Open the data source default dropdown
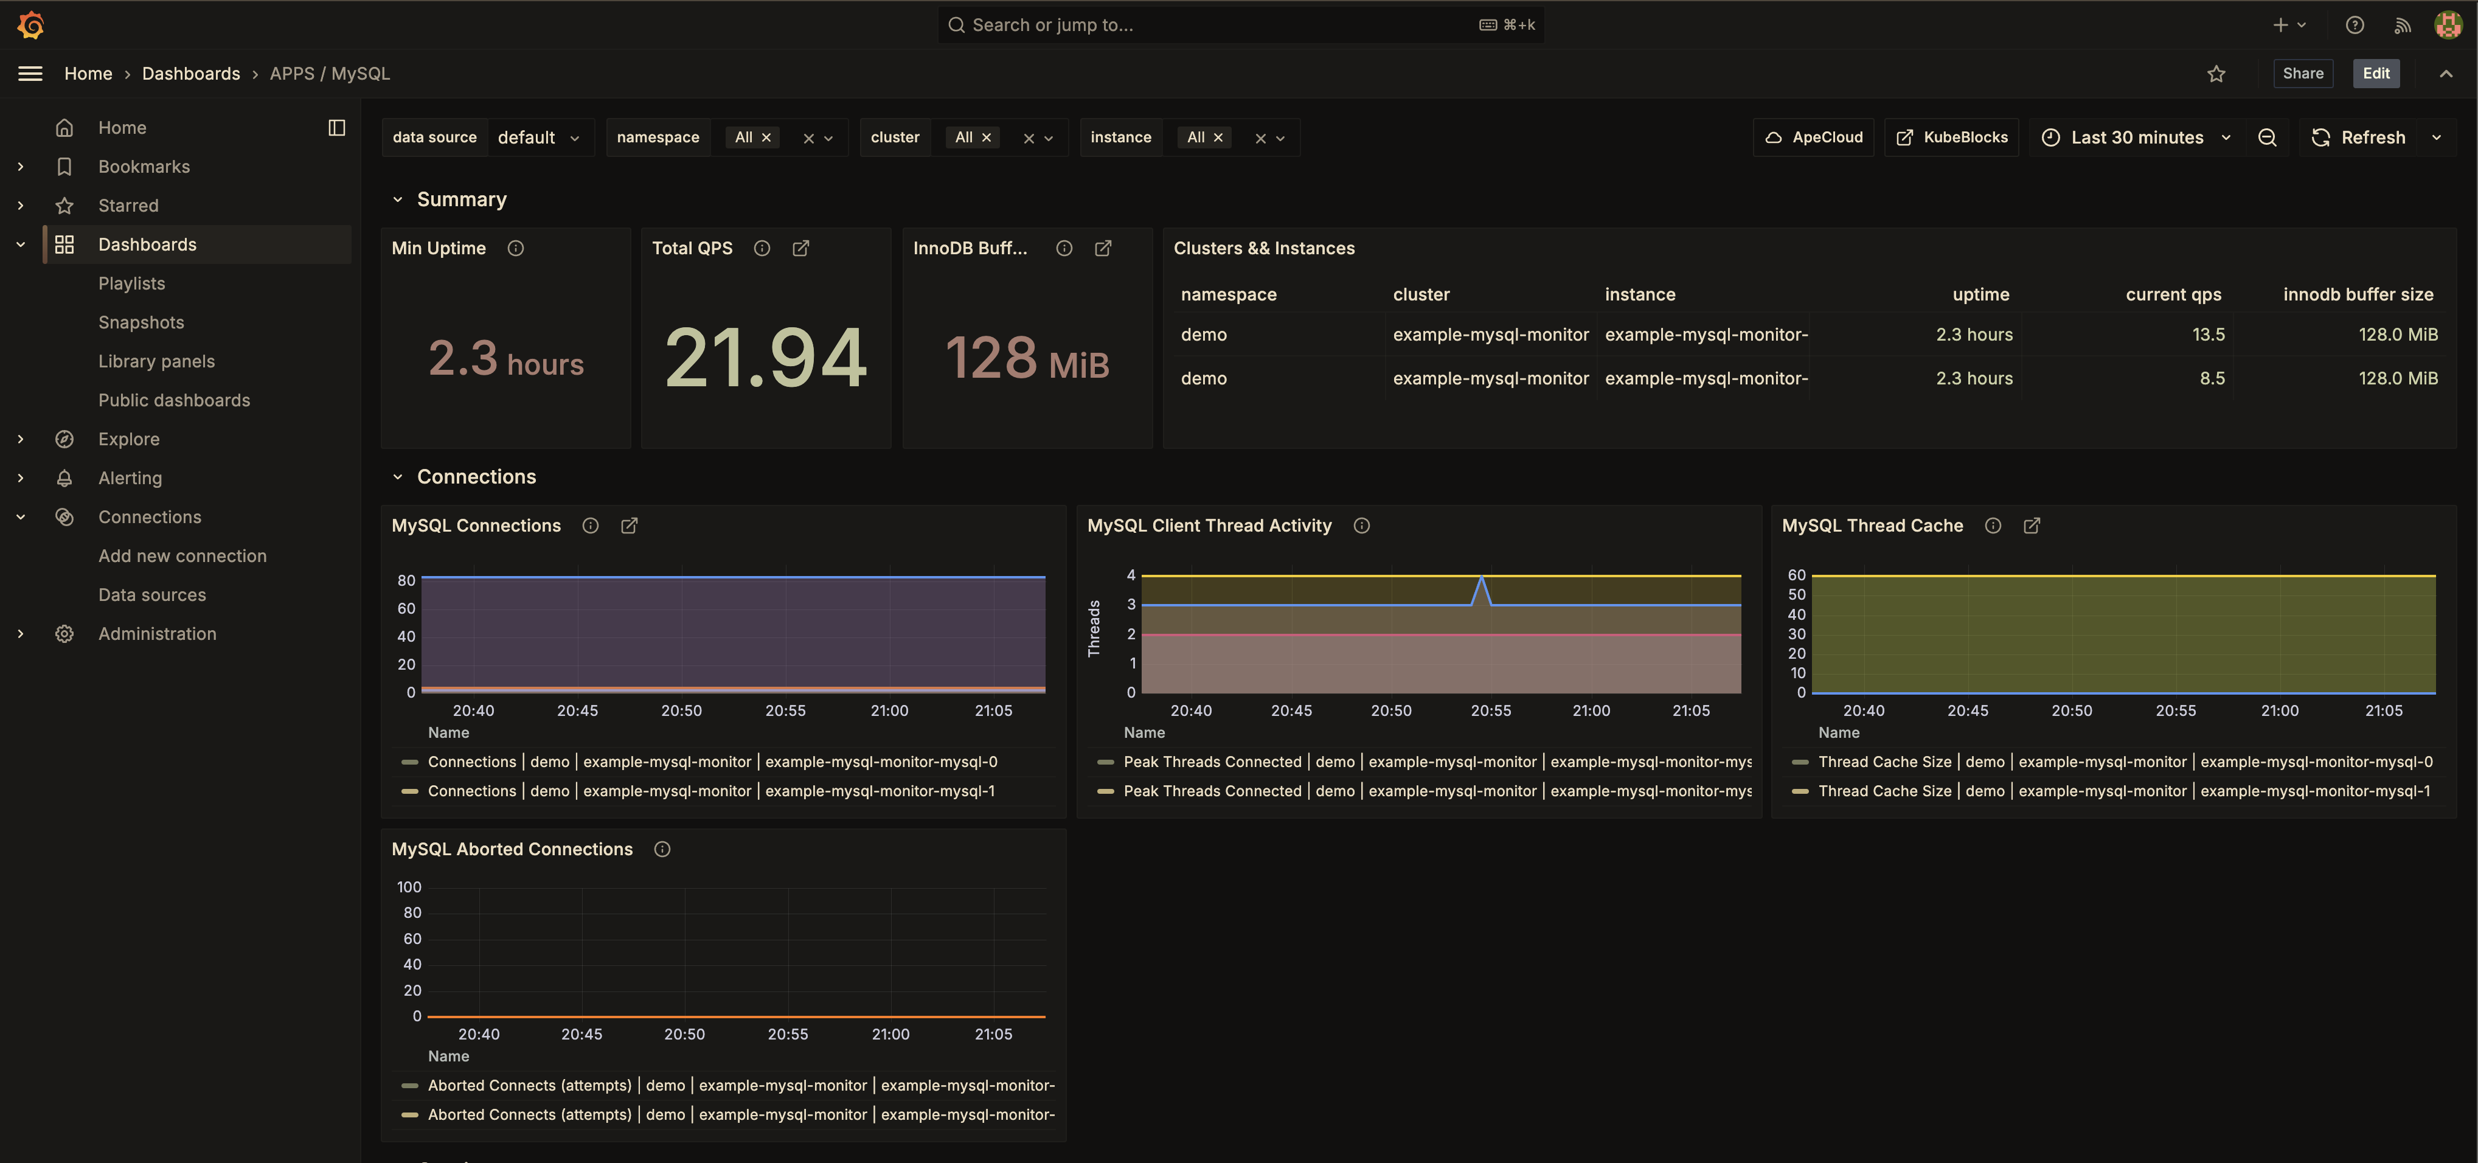The height and width of the screenshot is (1163, 2478). click(x=541, y=137)
